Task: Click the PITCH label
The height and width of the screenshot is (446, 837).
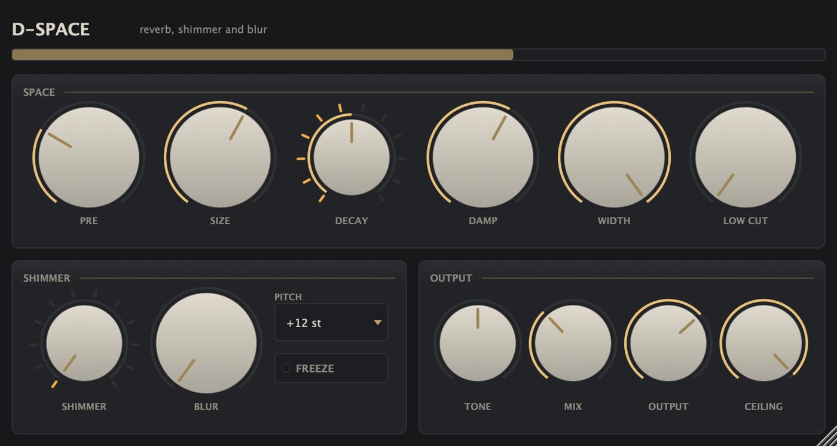Action: point(288,297)
